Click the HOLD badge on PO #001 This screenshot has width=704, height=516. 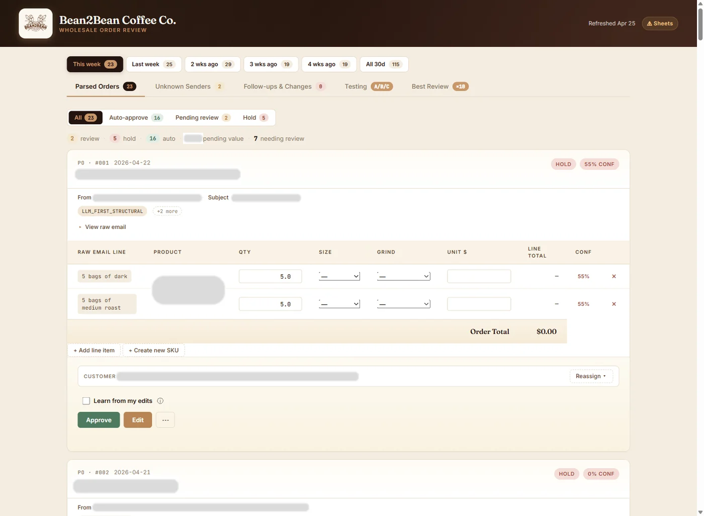click(x=563, y=164)
